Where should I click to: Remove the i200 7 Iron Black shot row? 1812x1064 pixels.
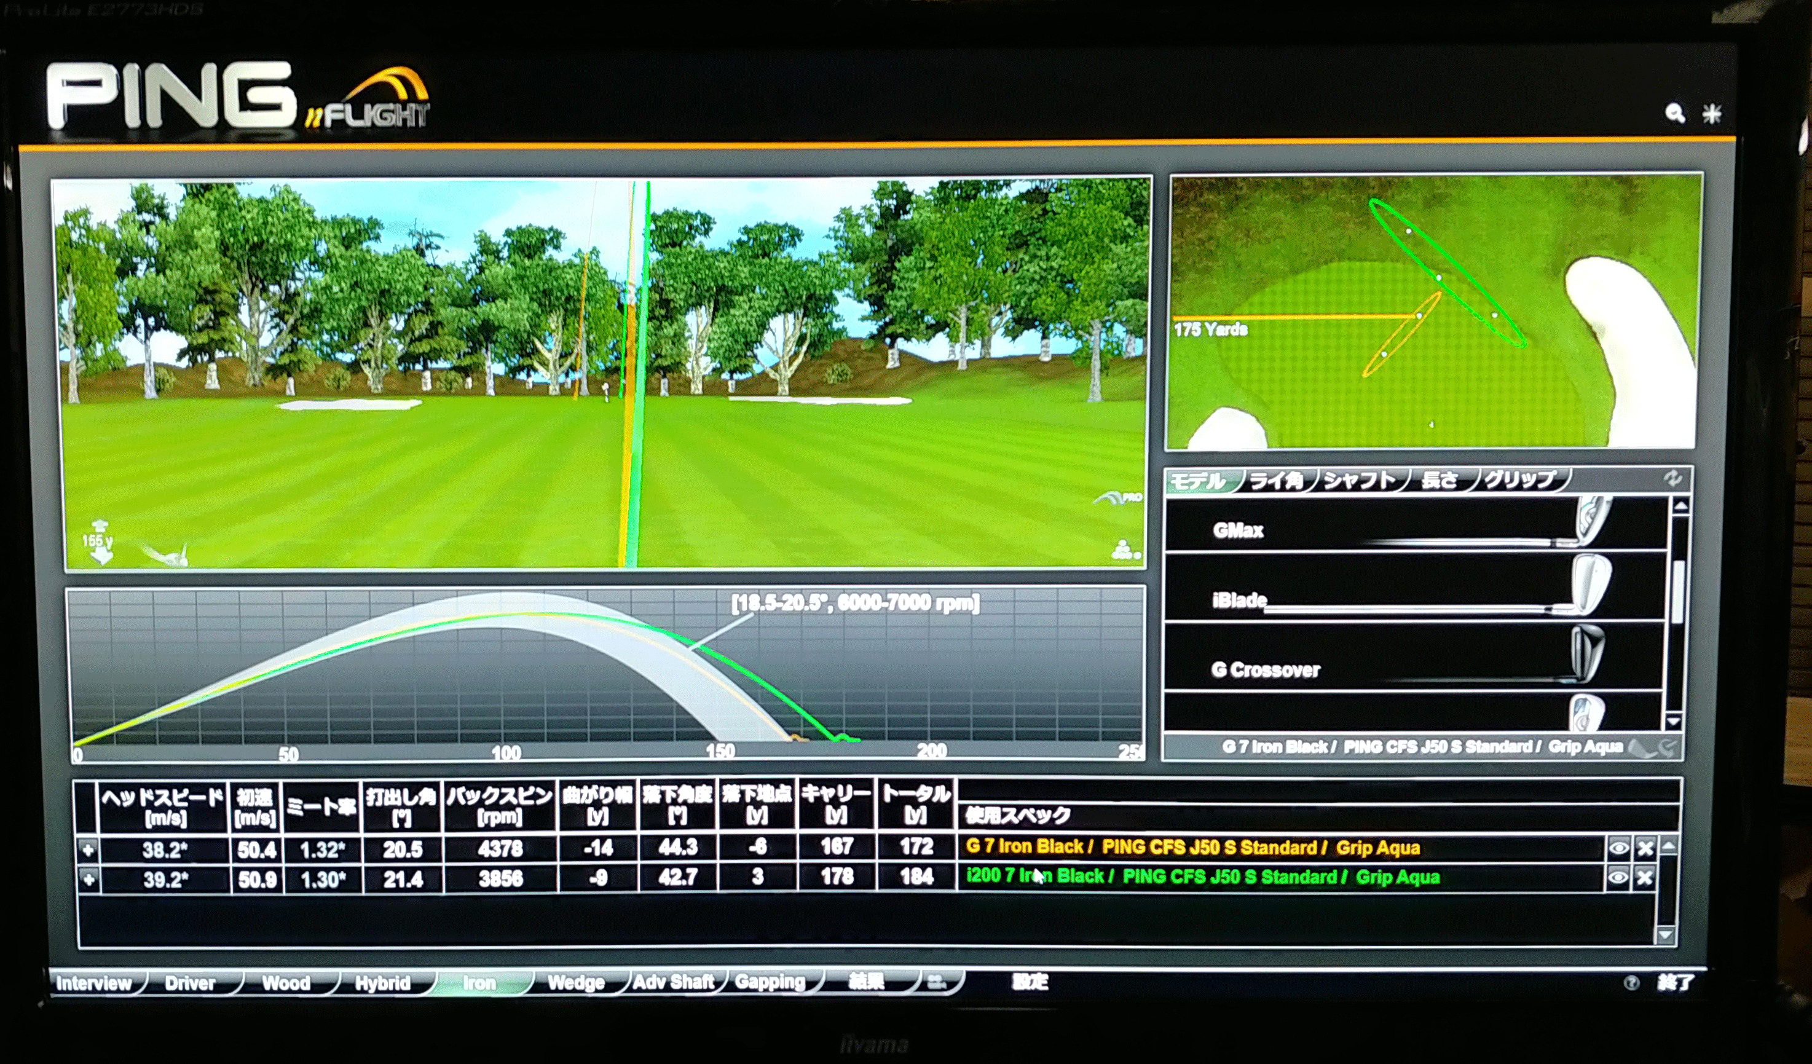point(1644,877)
